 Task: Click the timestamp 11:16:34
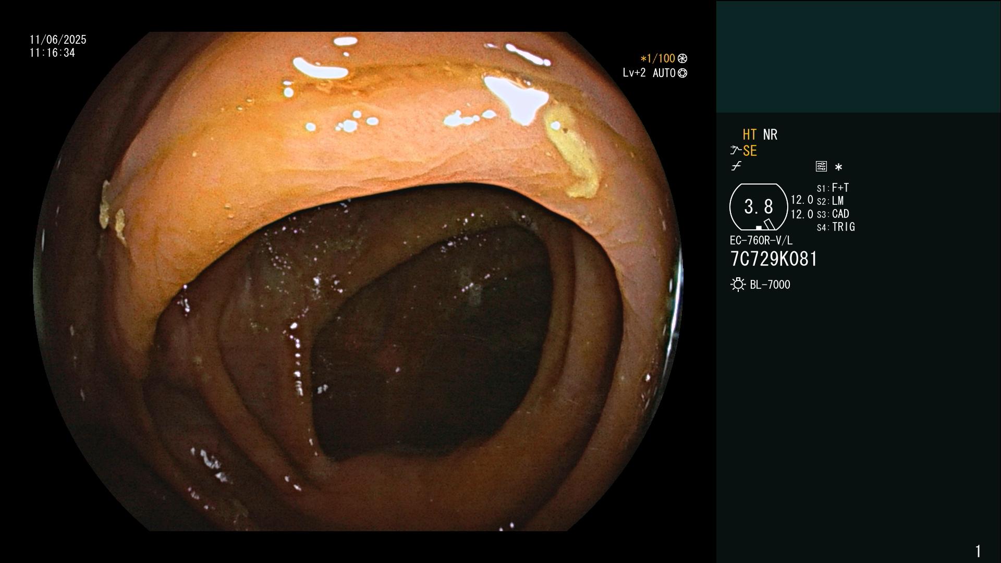(x=52, y=53)
